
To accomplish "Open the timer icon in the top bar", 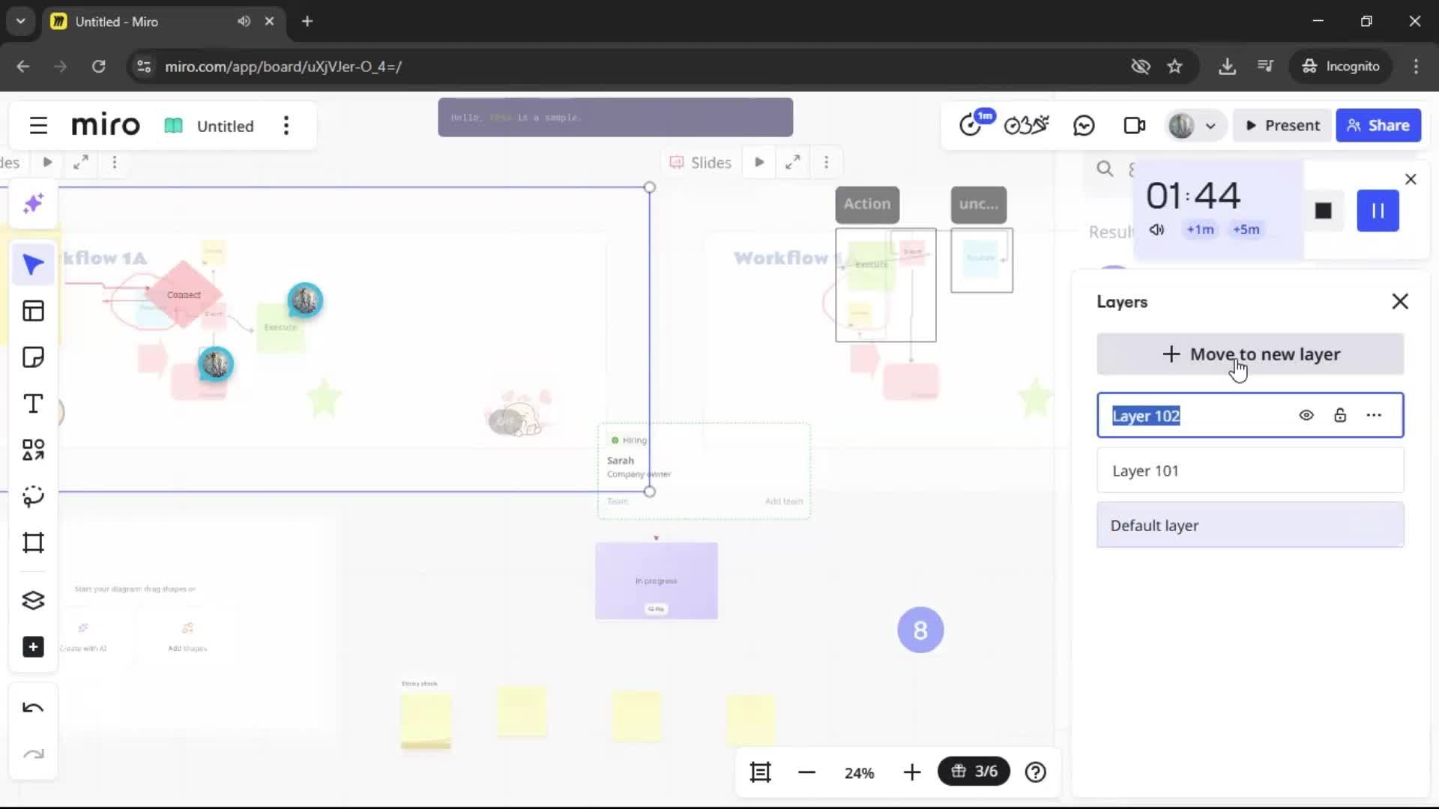I will pos(972,124).
